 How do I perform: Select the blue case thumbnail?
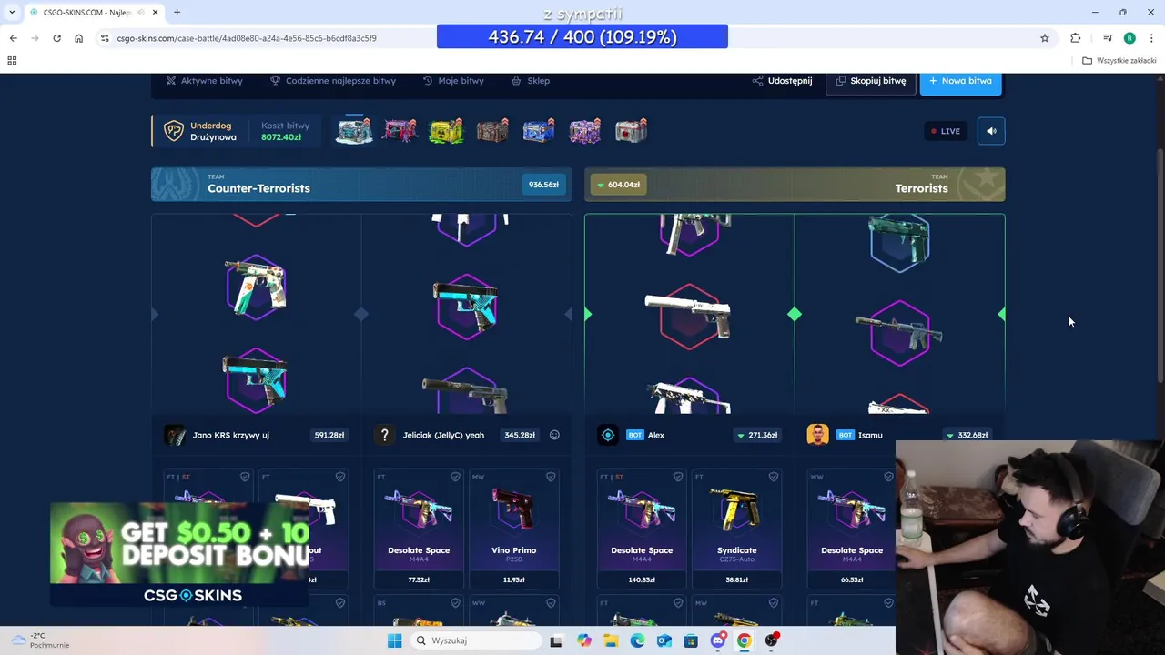click(539, 131)
